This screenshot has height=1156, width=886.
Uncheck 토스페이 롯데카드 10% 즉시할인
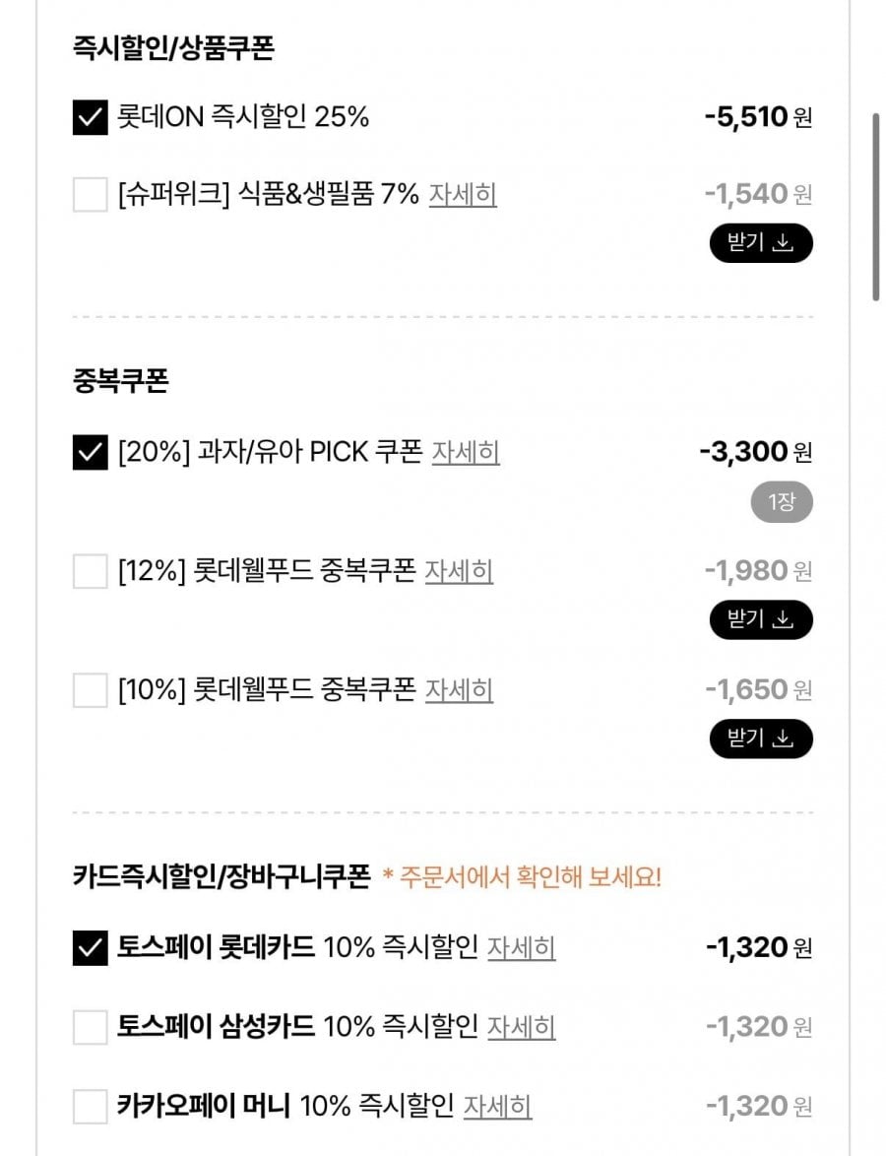point(91,948)
